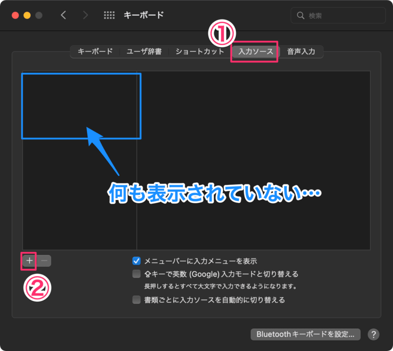Open Bluetoothキーボードを設定 dialog
This screenshot has width=393, height=351.
pyautogui.click(x=305, y=334)
